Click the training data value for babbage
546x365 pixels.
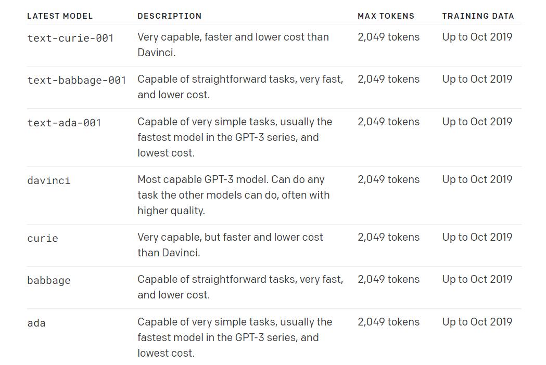(x=477, y=279)
